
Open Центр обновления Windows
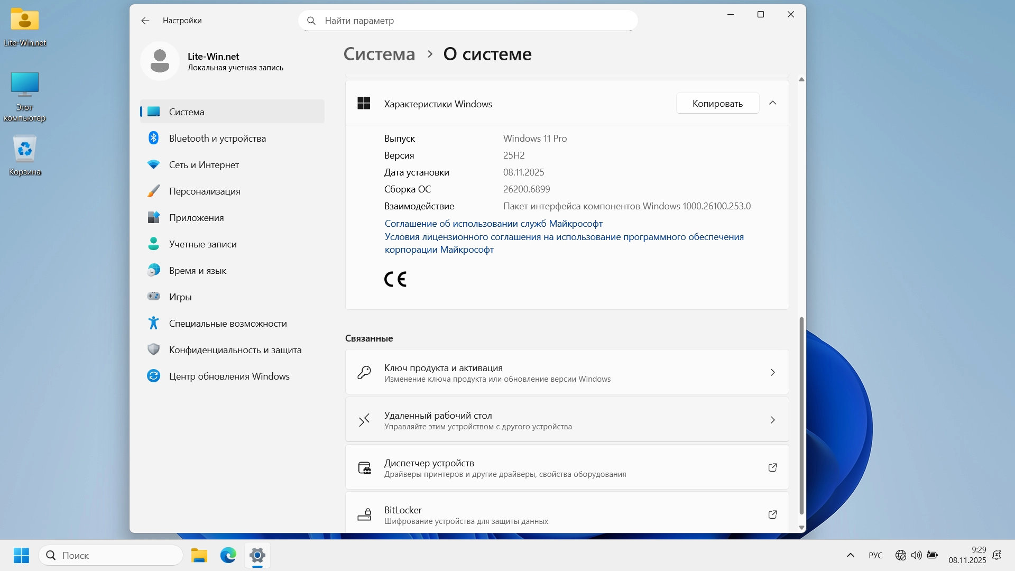point(229,376)
